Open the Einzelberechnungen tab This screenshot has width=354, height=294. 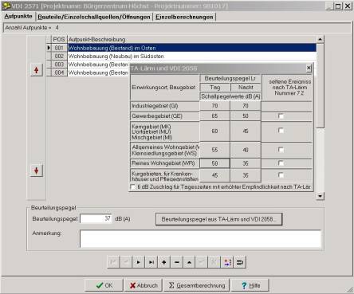[184, 17]
